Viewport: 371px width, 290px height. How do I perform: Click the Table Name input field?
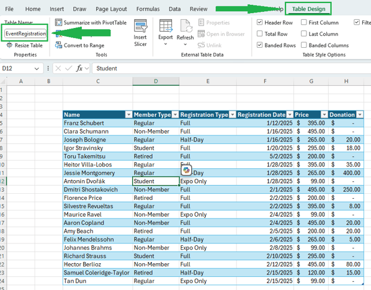point(25,34)
